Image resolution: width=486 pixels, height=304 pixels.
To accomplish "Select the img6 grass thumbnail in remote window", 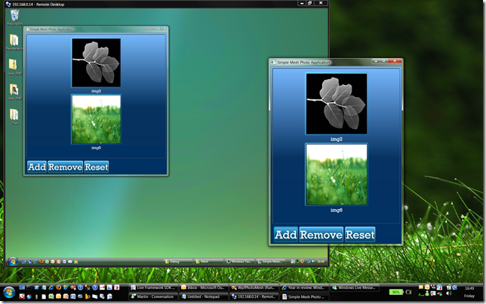I will (96, 120).
